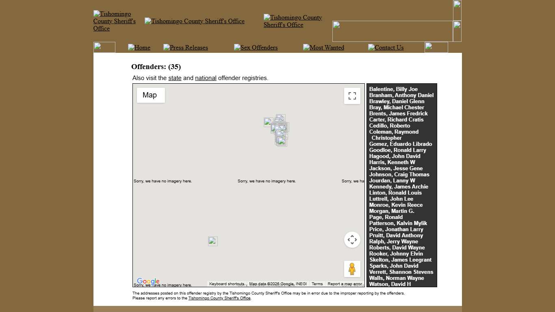
Task: Open the Press Releases page
Action: click(x=188, y=48)
